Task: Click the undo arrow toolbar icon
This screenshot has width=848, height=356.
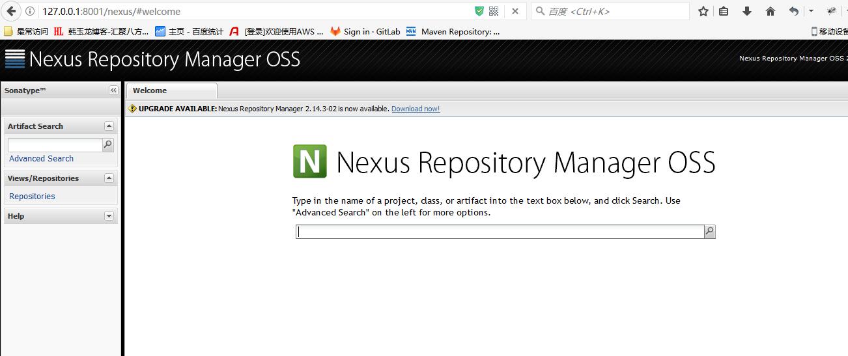Action: pos(793,11)
